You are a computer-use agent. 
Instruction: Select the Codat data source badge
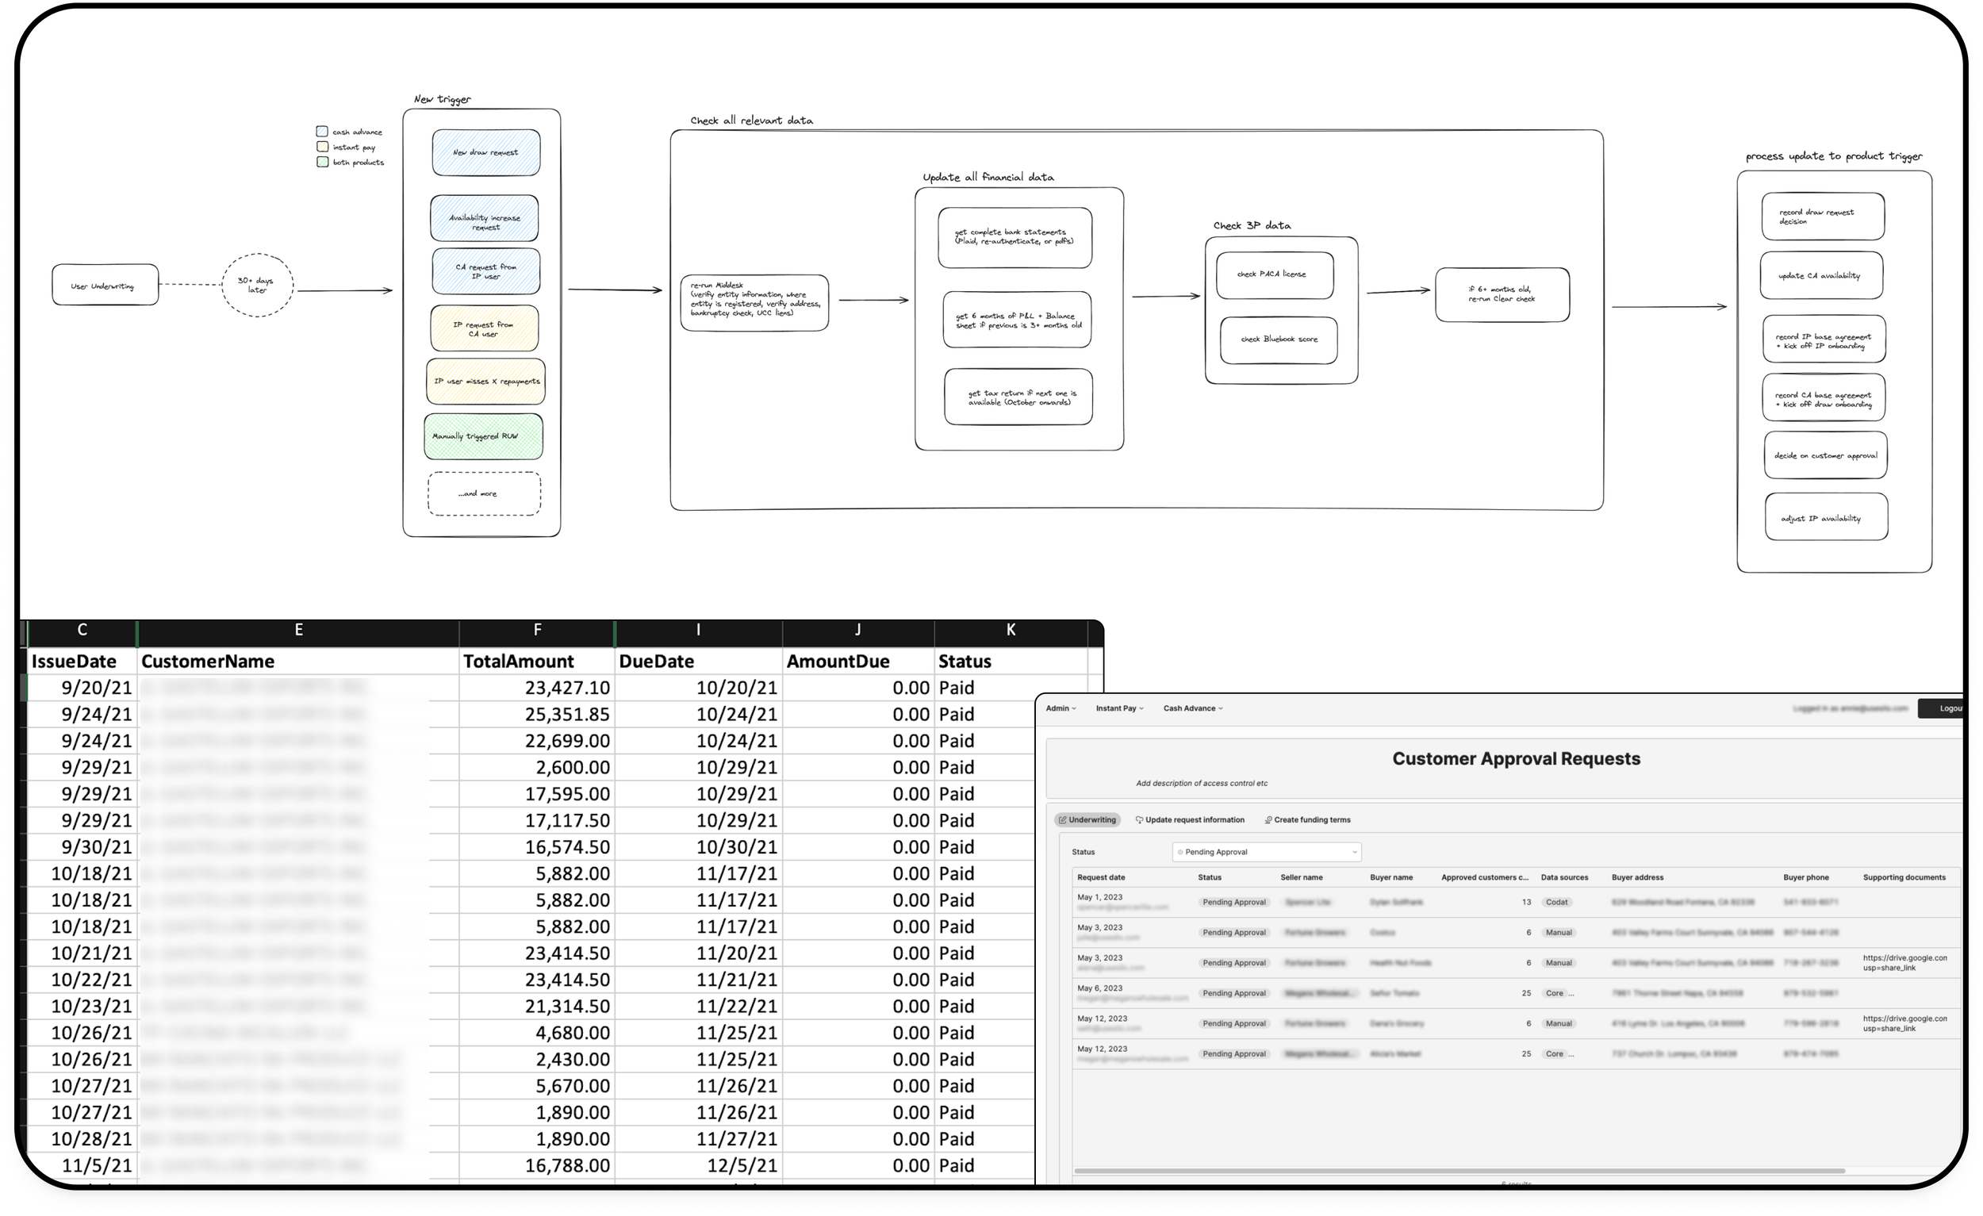(1556, 902)
